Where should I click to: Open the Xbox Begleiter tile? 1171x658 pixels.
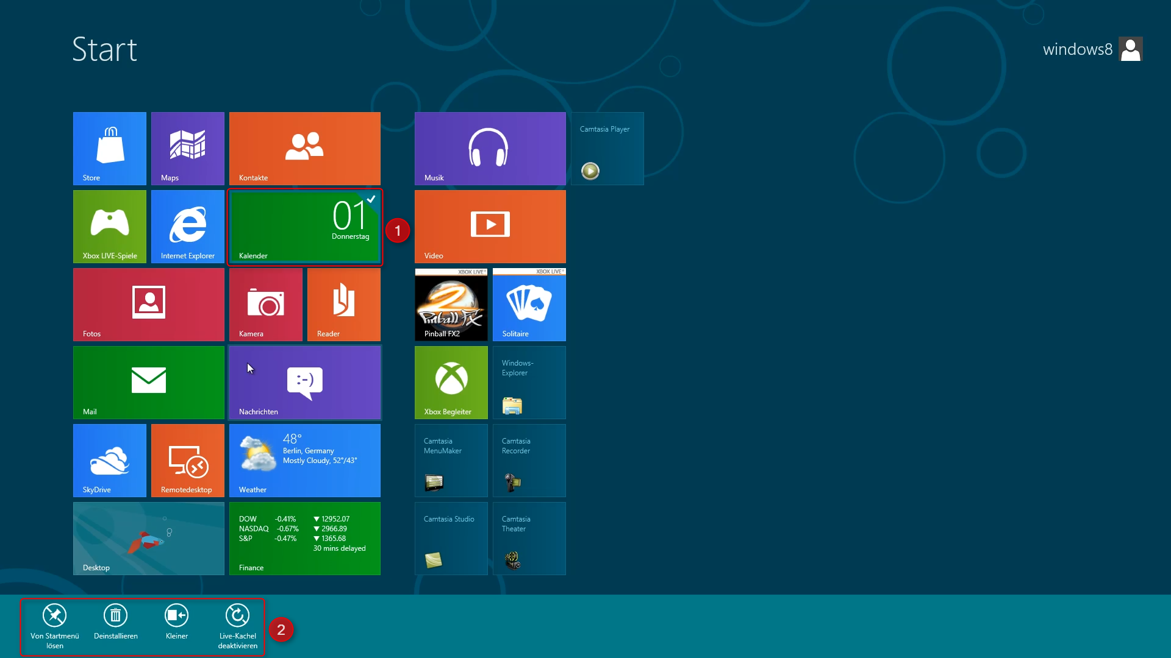[x=451, y=383]
